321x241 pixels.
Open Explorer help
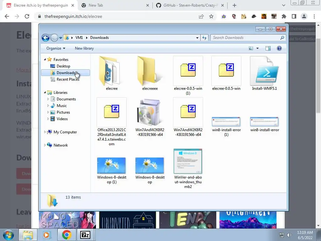click(279, 48)
